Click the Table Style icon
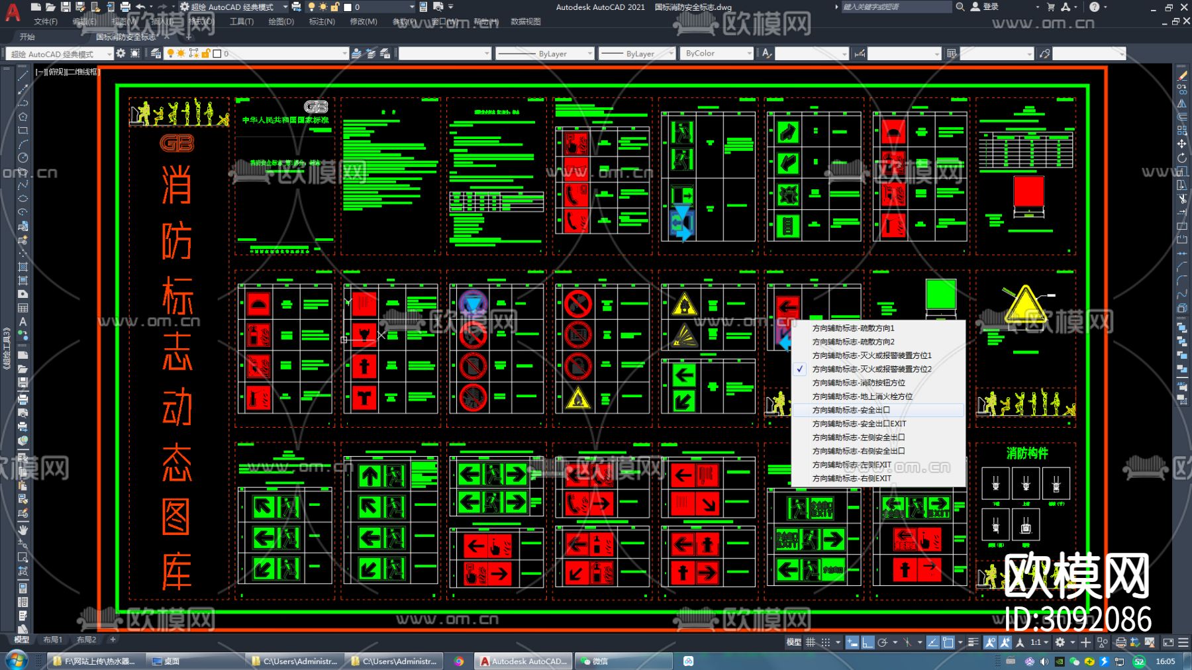Viewport: 1192px width, 670px height. 952,54
